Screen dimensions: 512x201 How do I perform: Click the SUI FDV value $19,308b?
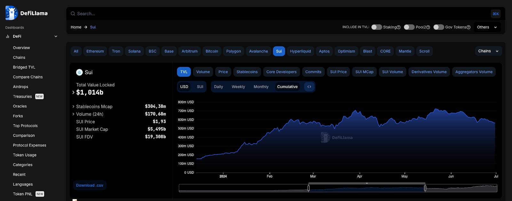coord(155,137)
